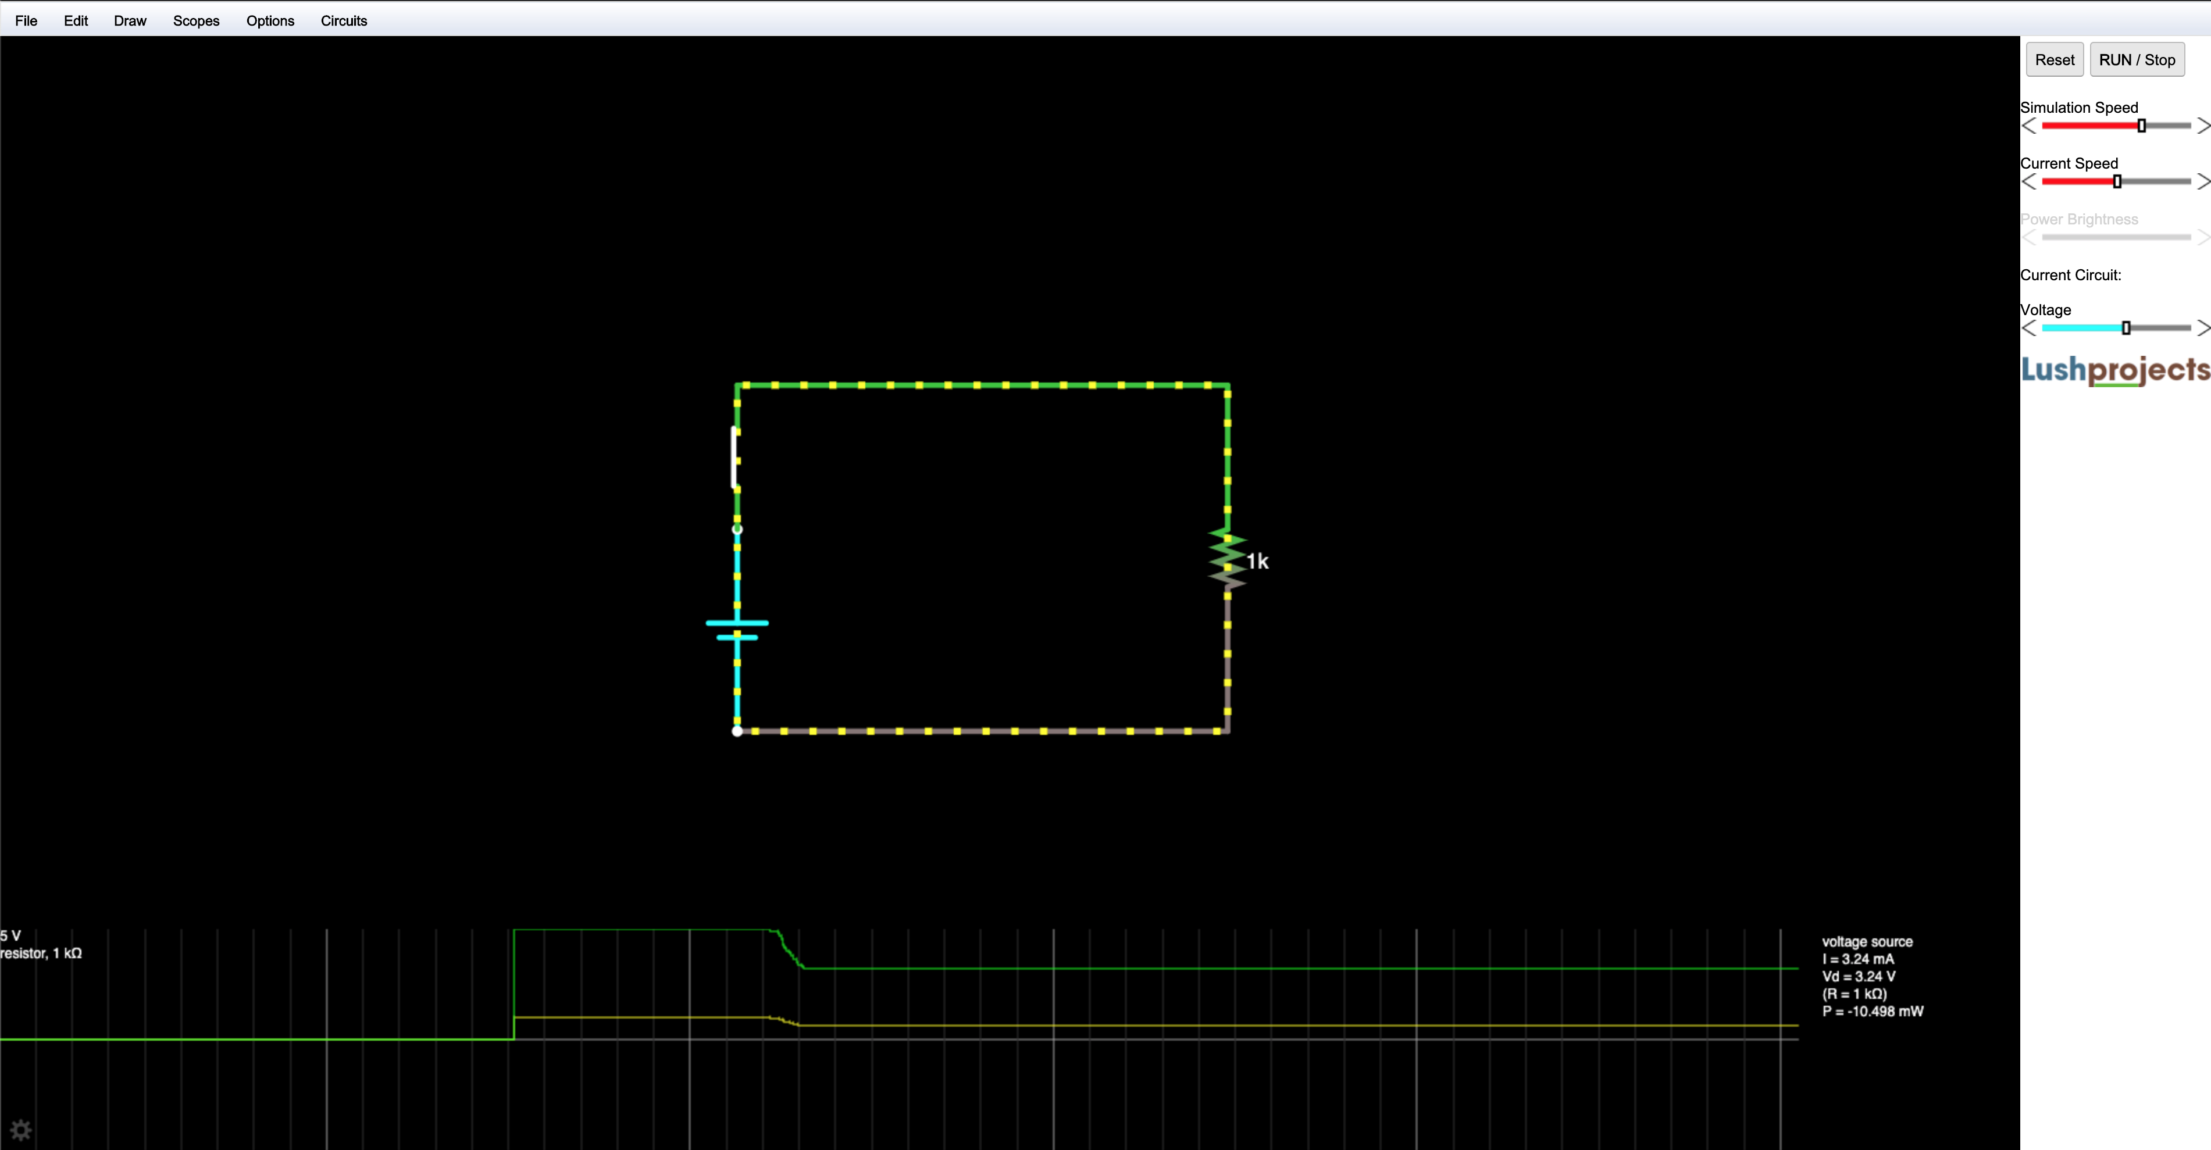Click the scope settings gear icon

coord(20,1130)
